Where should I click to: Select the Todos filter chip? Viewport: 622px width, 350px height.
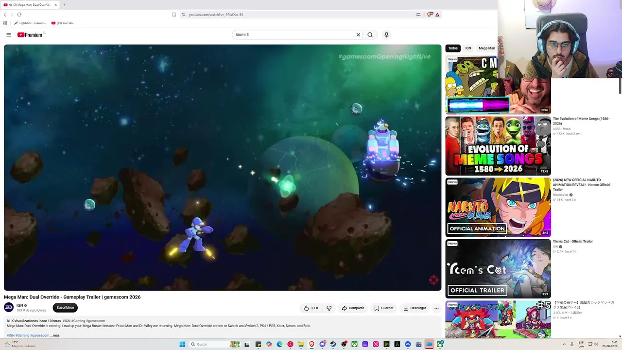(x=453, y=48)
